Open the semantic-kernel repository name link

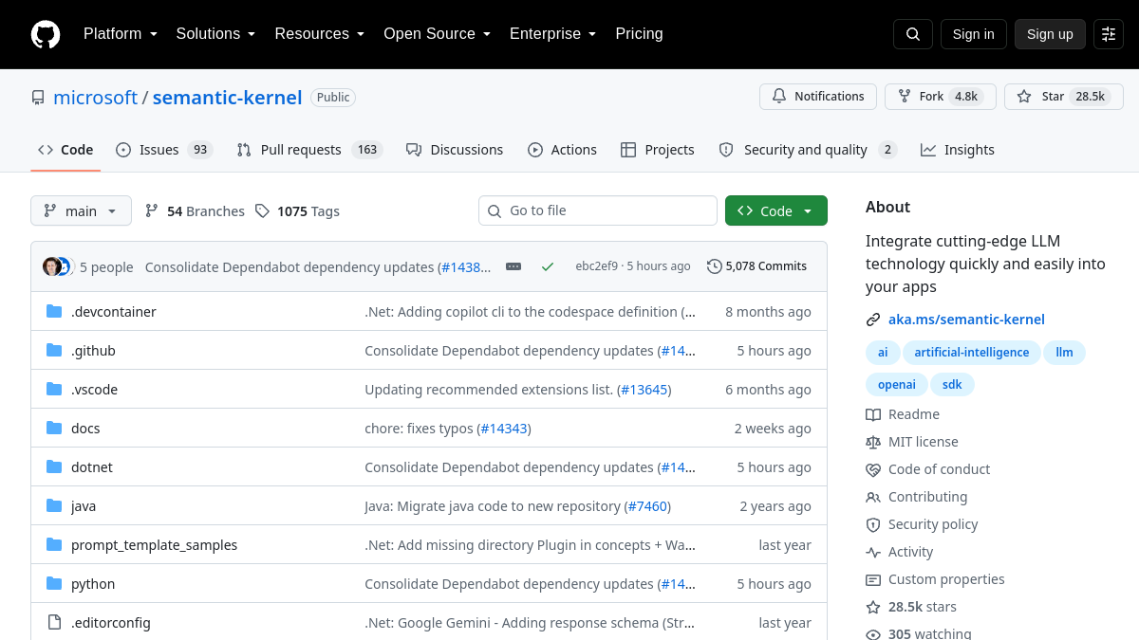point(227,98)
